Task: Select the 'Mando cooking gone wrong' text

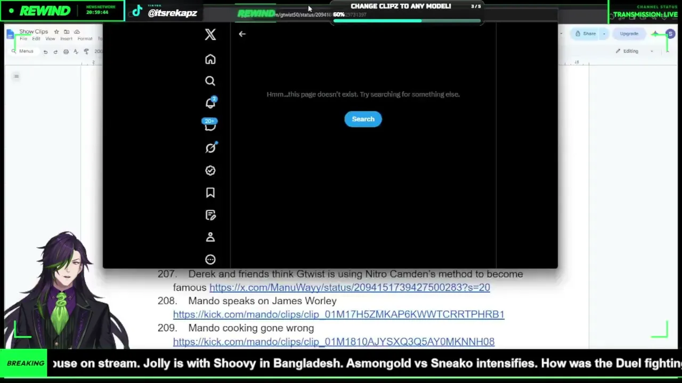Action: pyautogui.click(x=251, y=328)
